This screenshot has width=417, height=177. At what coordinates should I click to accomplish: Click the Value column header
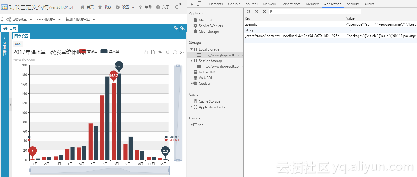tap(381, 18)
